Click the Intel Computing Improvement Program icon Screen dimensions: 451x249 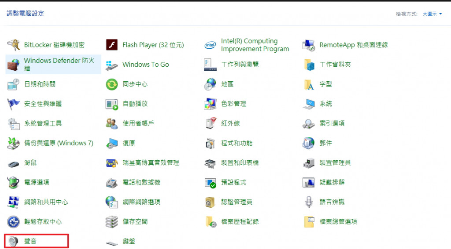click(x=210, y=45)
